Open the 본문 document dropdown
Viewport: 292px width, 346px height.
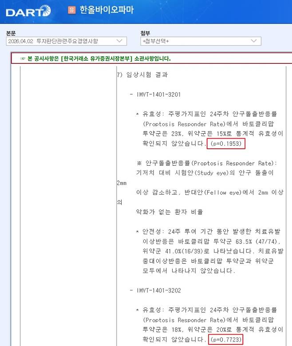[x=66, y=41]
